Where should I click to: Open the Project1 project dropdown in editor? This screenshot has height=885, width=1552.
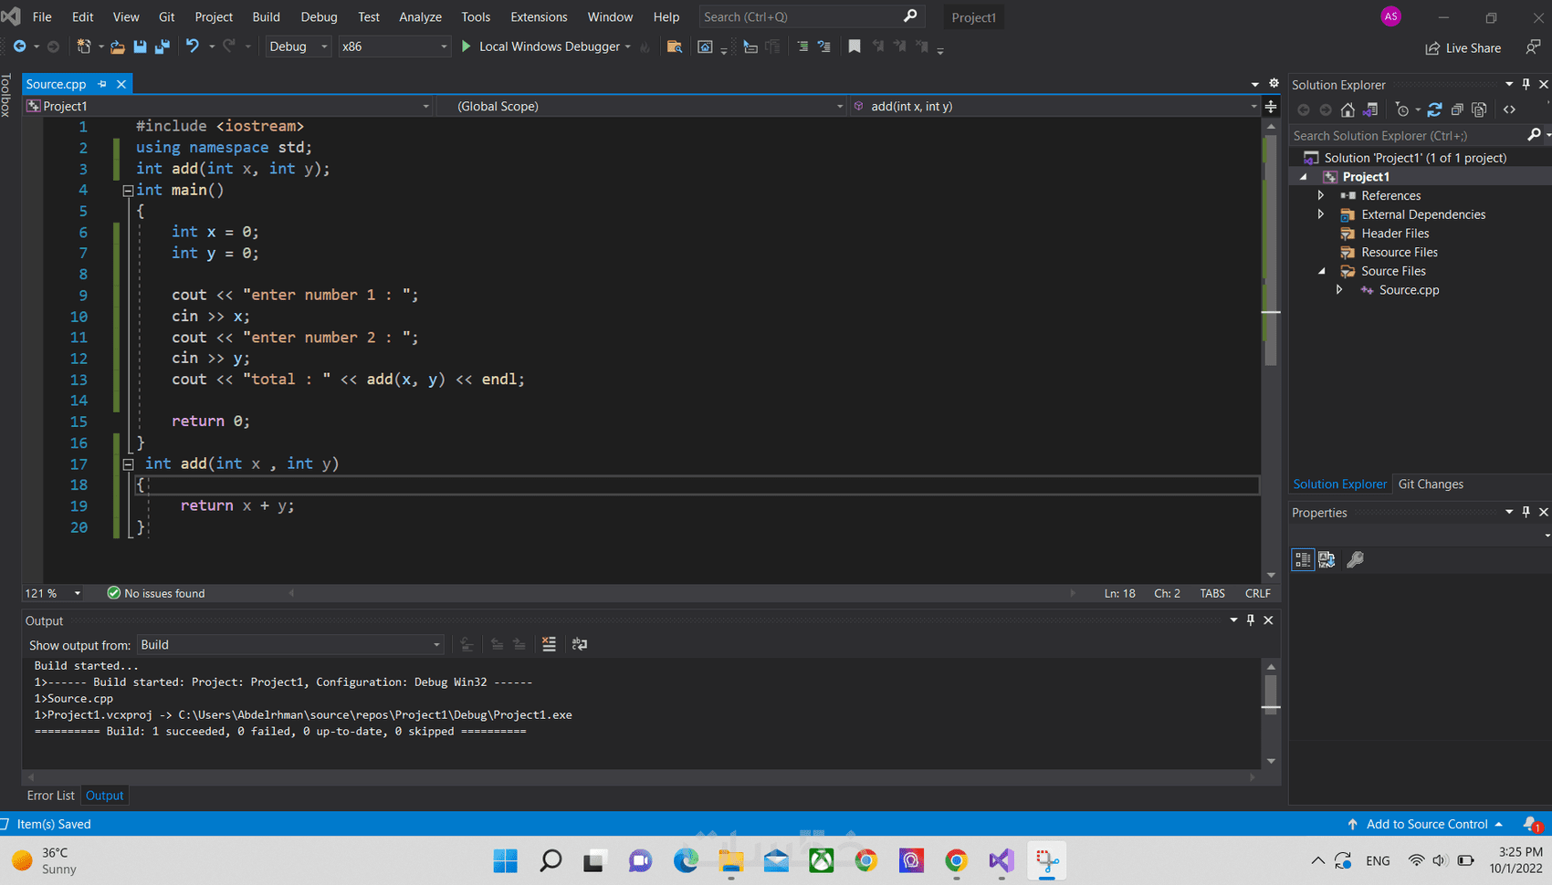(x=228, y=107)
